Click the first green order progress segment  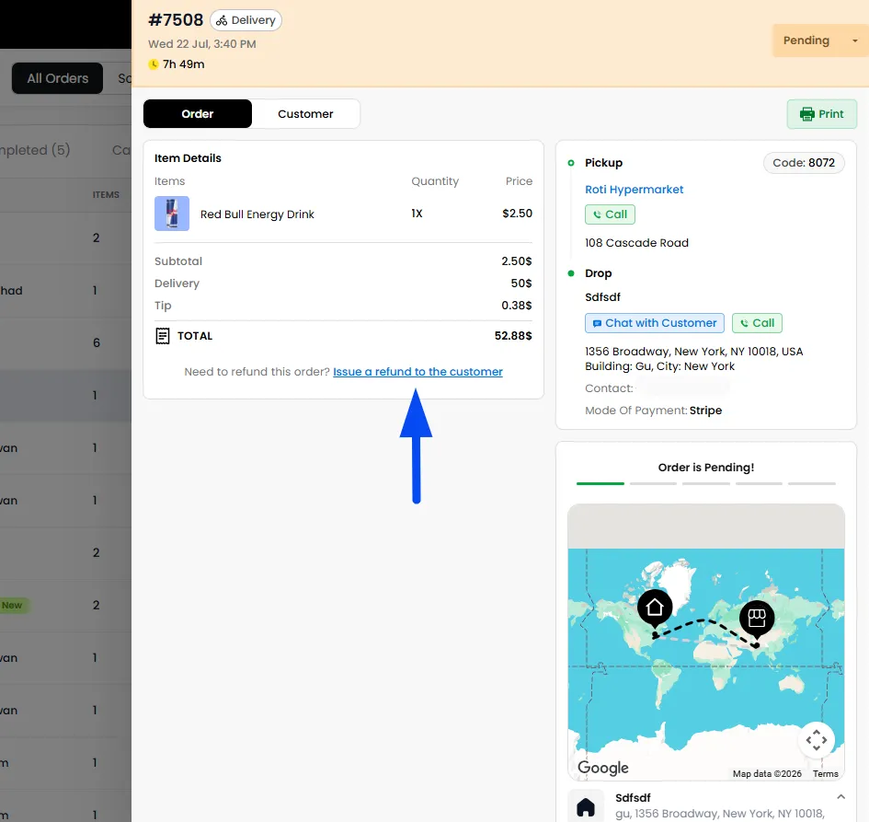(600, 483)
